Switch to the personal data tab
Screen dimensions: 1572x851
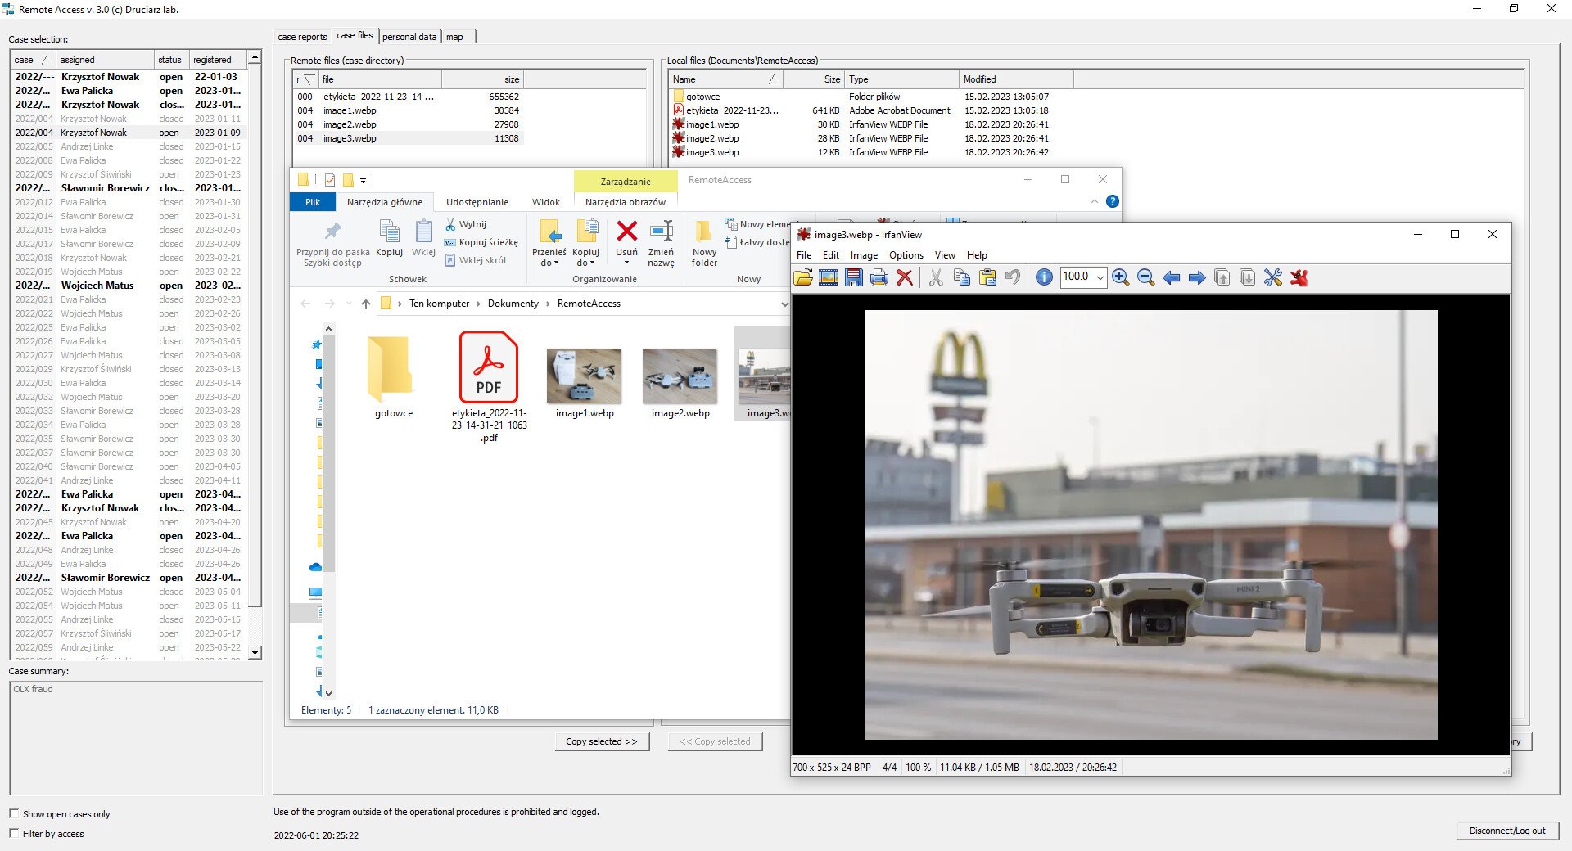pos(409,36)
